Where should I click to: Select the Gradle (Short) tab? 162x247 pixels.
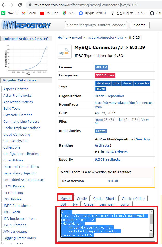(x=104, y=199)
